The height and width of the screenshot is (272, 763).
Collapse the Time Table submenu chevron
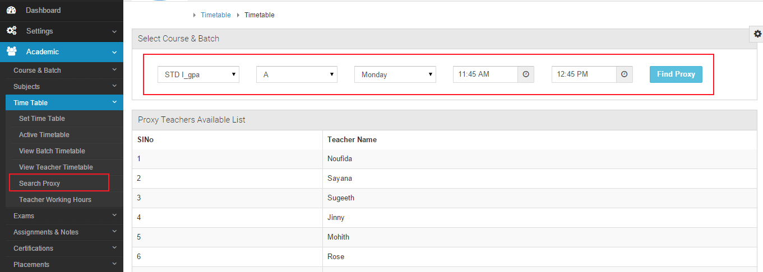pyautogui.click(x=114, y=102)
